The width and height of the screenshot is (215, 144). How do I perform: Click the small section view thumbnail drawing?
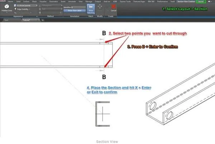[x=102, y=114]
